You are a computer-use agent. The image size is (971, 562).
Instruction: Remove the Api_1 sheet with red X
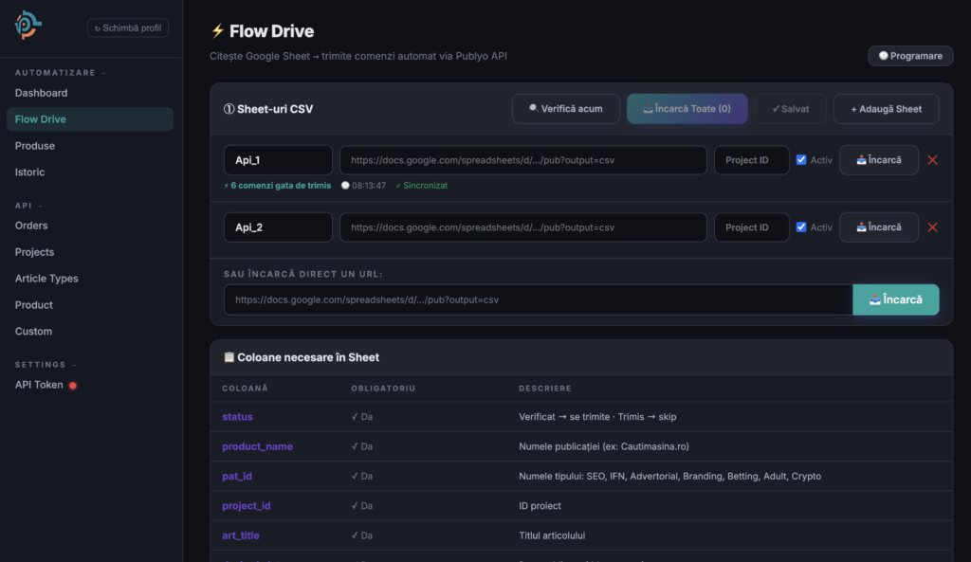(x=932, y=160)
